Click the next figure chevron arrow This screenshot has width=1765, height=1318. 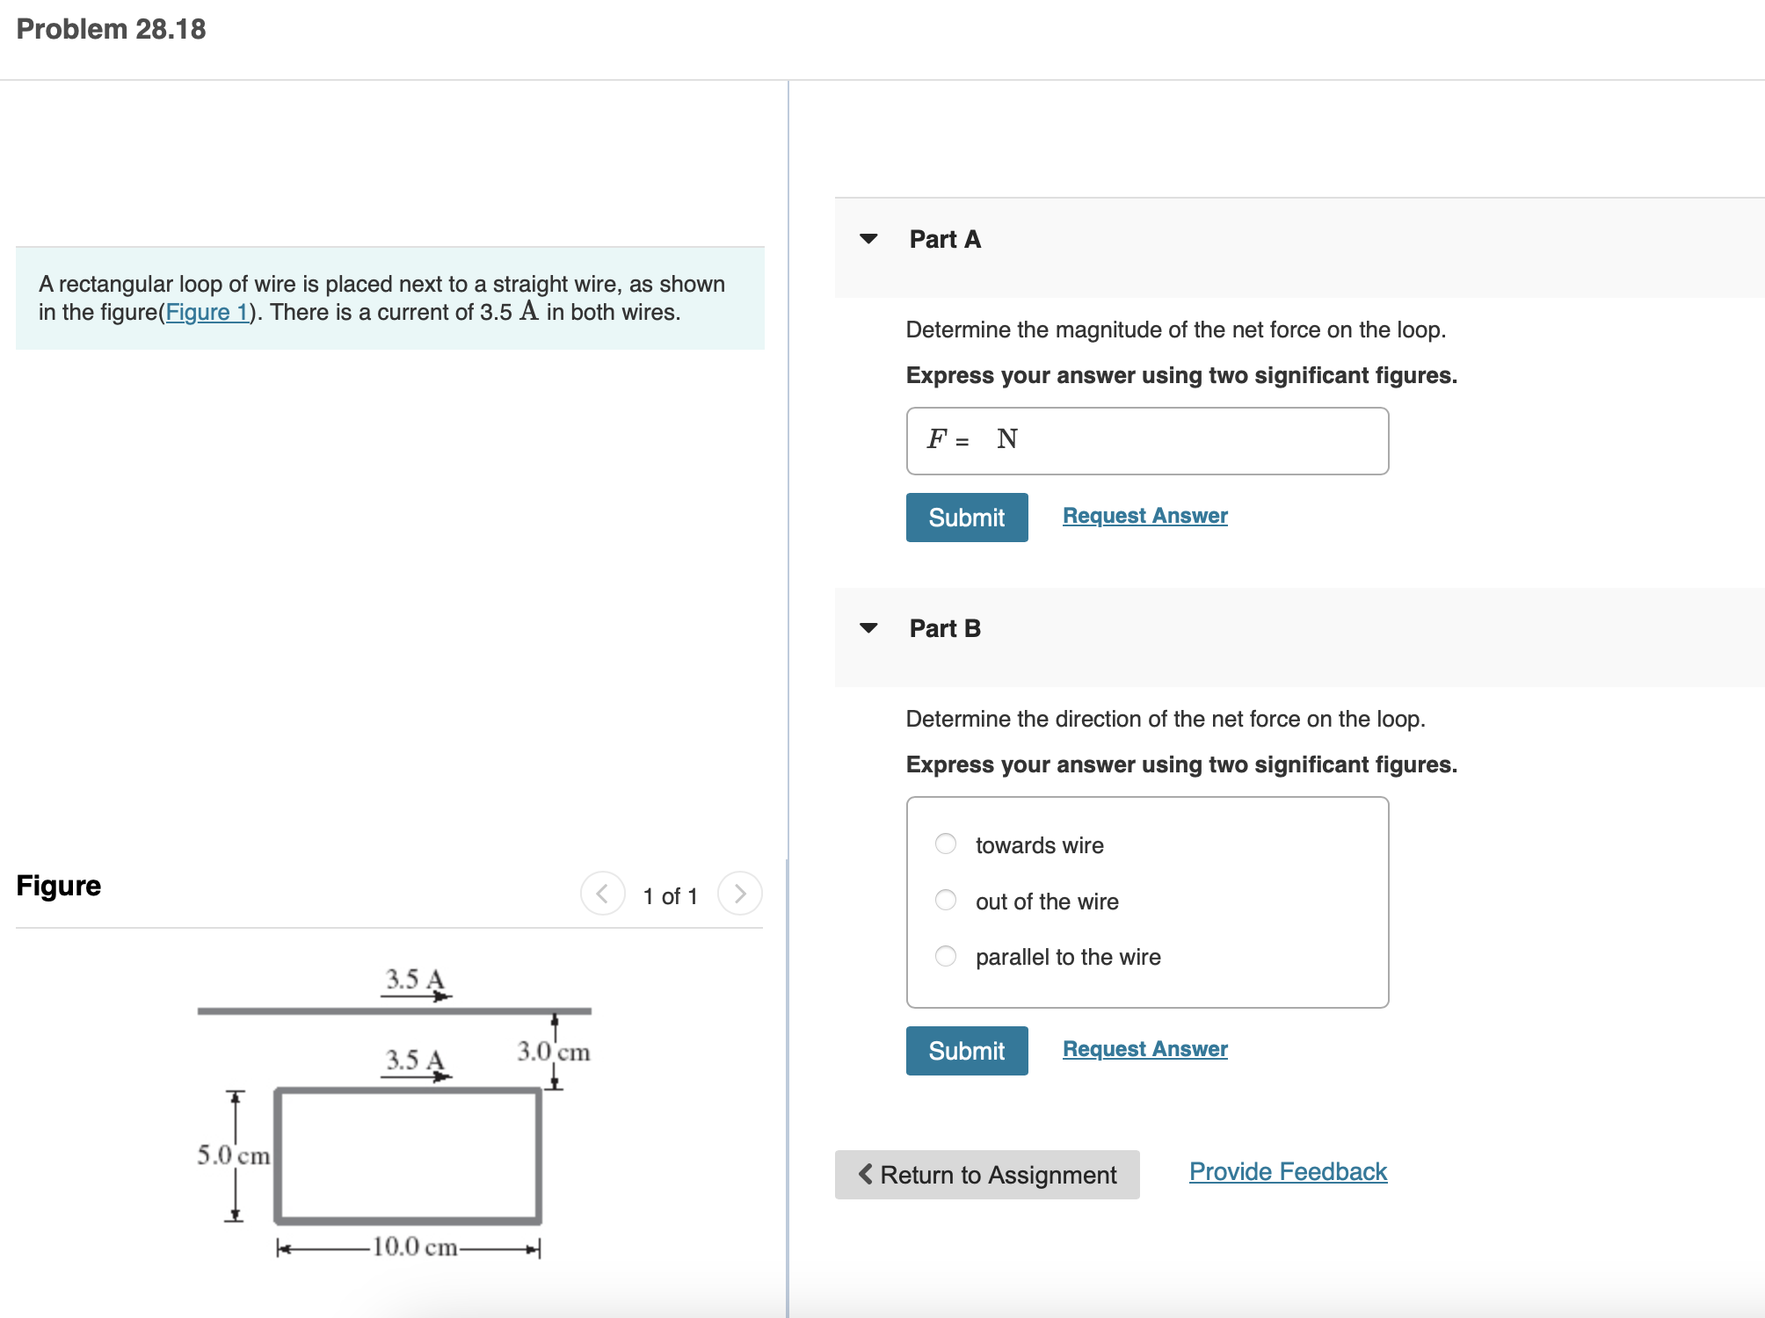741,894
